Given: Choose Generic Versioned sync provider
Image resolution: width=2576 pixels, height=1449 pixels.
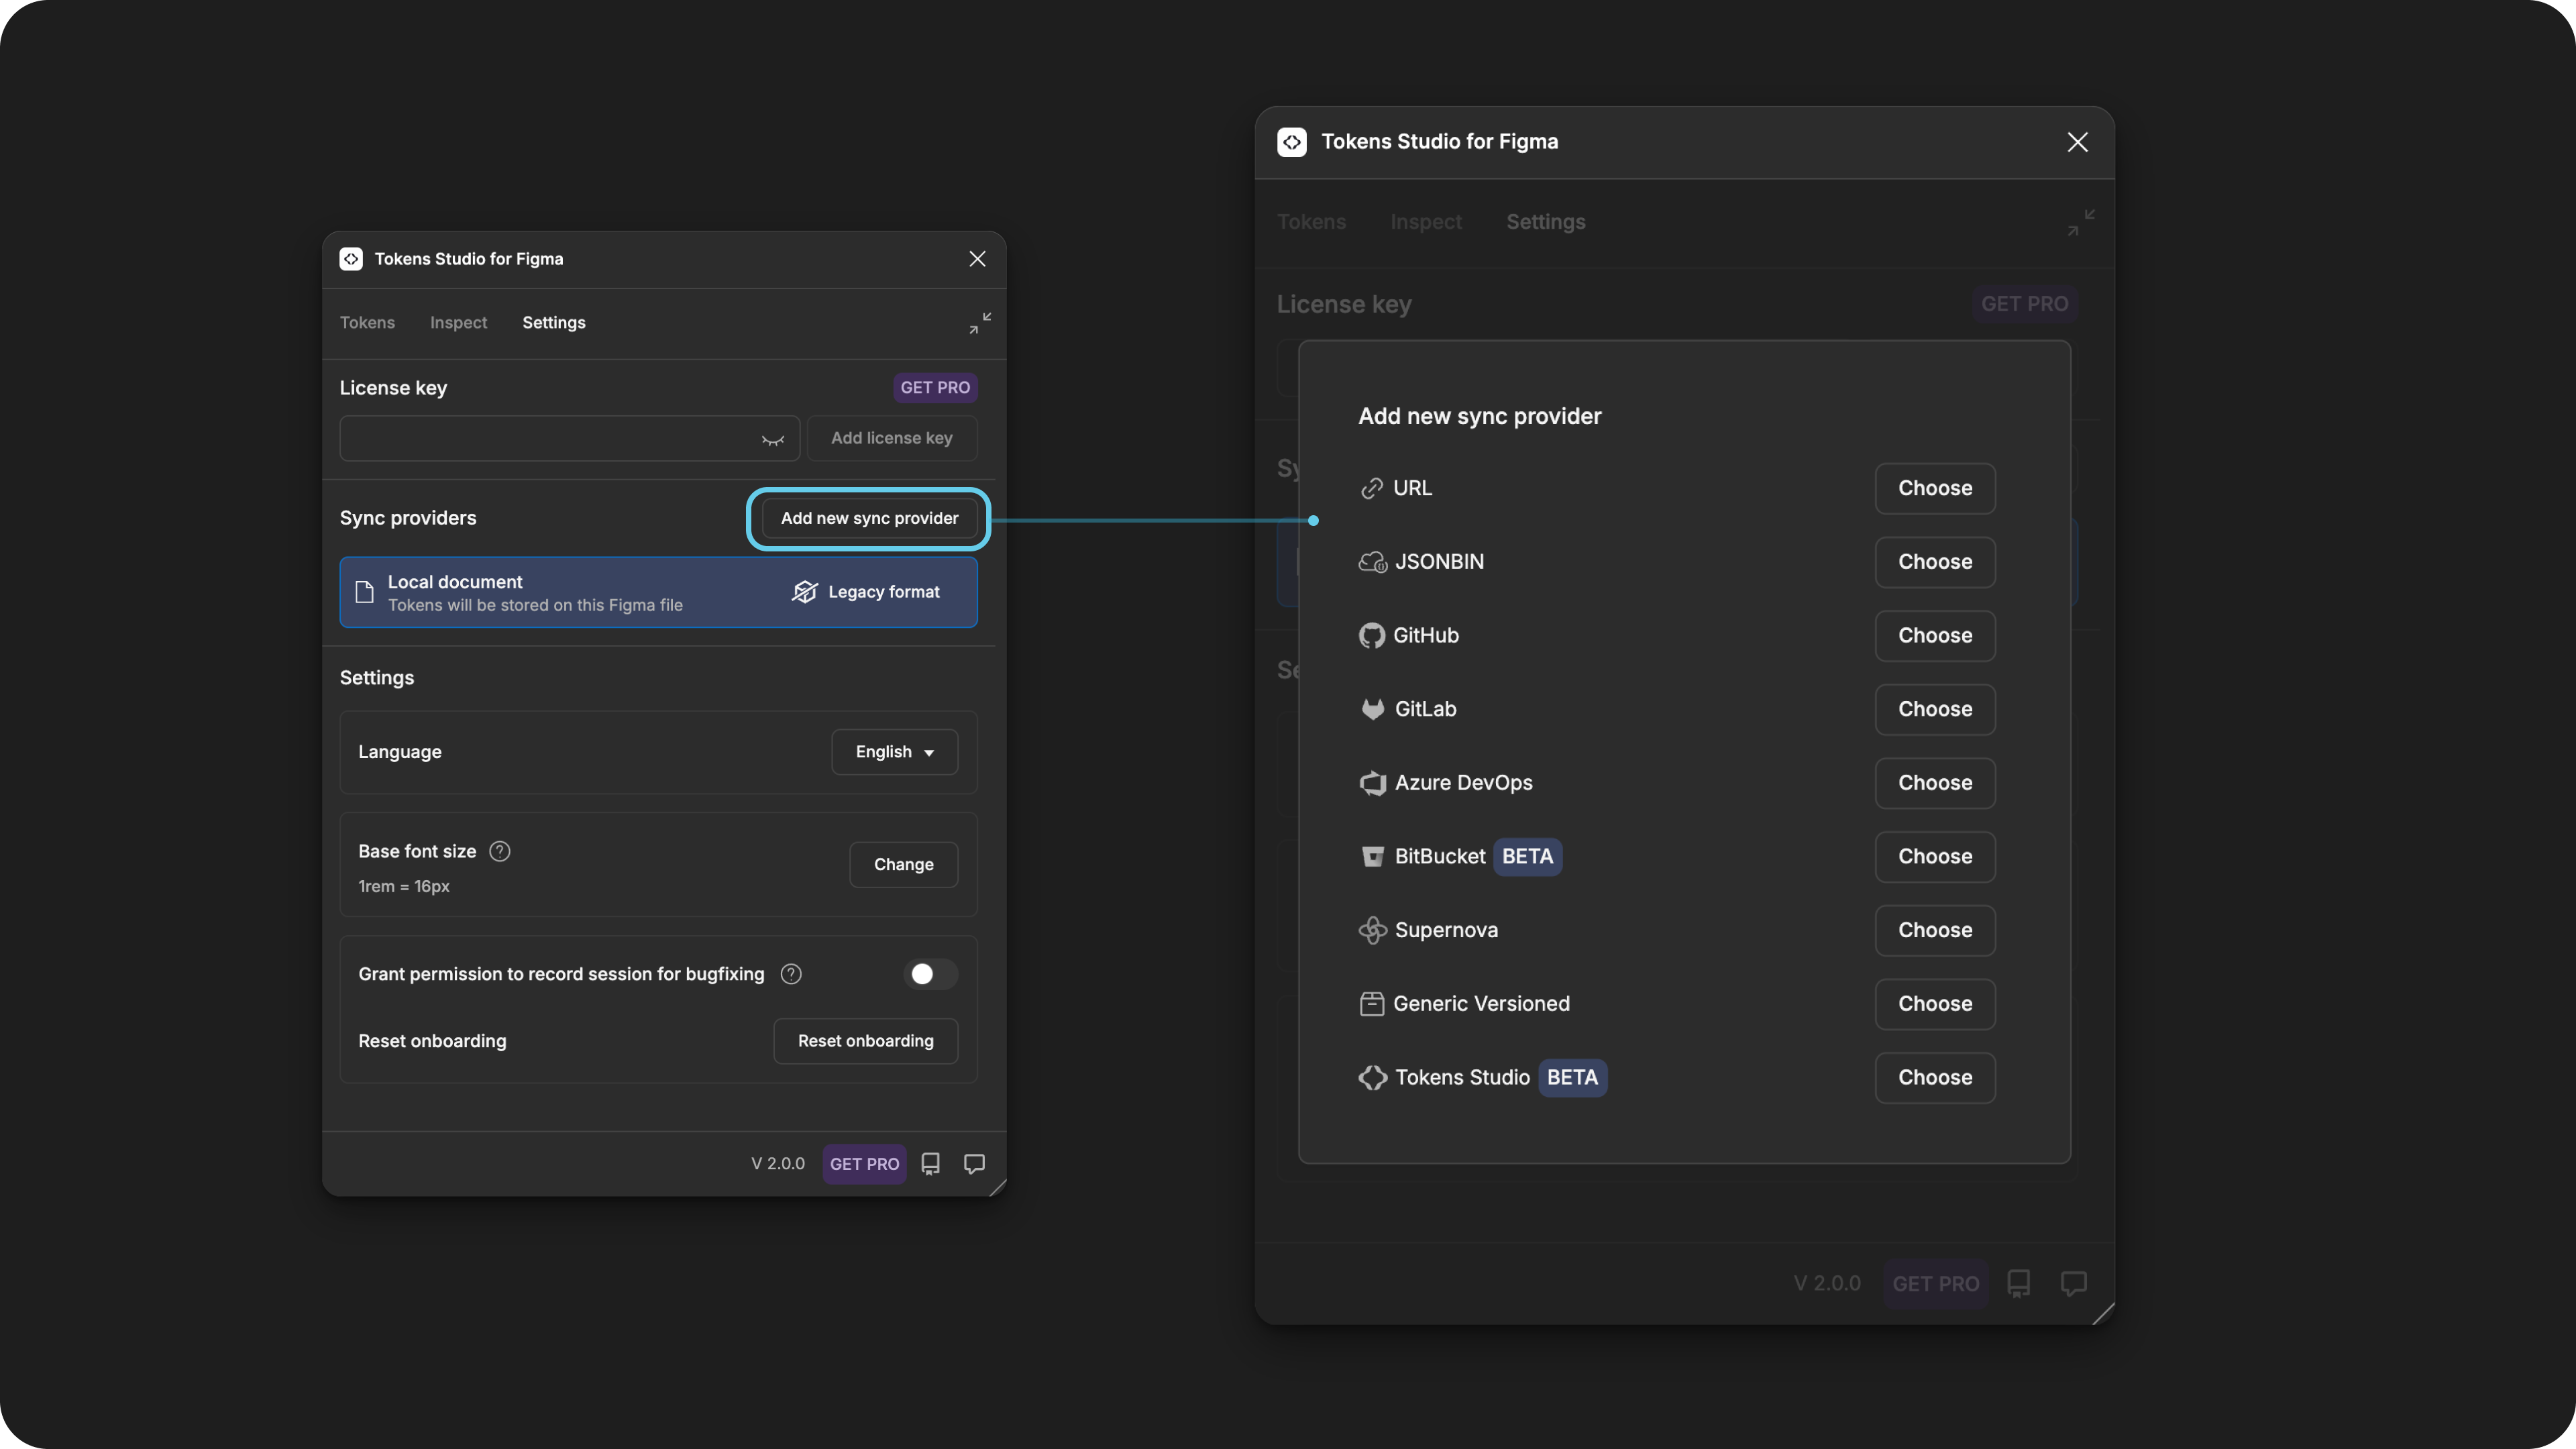Looking at the screenshot, I should pyautogui.click(x=1935, y=1004).
